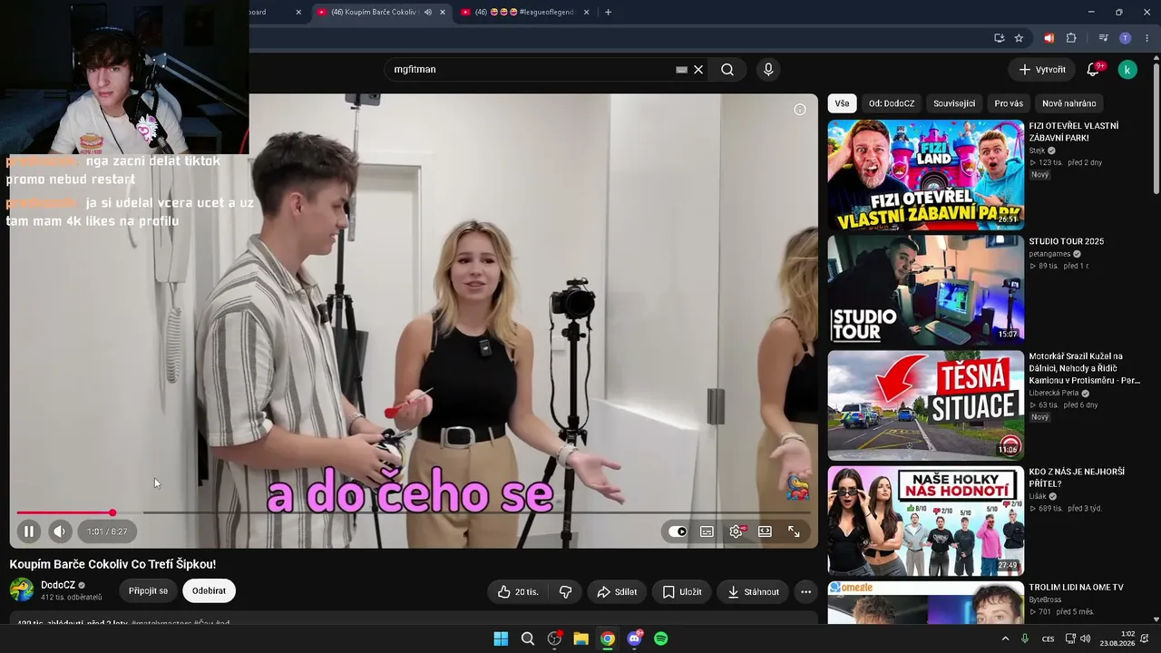
Task: Open Discord from the taskbar
Action: pos(635,638)
